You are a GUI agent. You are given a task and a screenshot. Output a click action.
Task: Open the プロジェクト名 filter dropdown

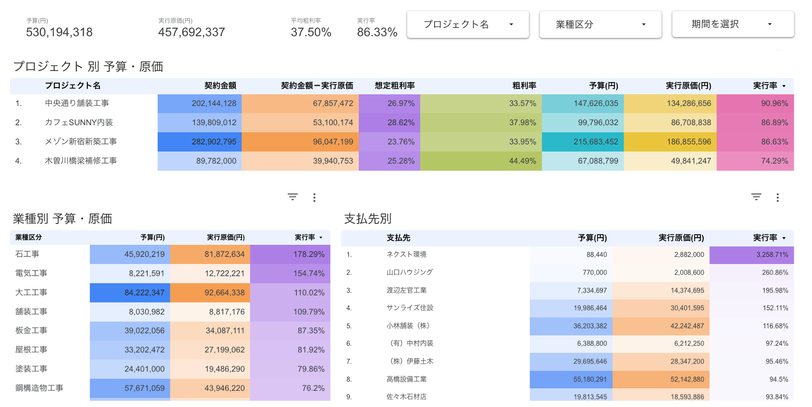(x=468, y=24)
